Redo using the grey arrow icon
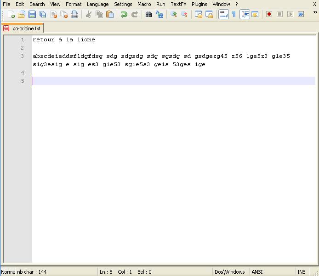Image resolution: width=319 pixels, height=276 pixels. tap(135, 14)
